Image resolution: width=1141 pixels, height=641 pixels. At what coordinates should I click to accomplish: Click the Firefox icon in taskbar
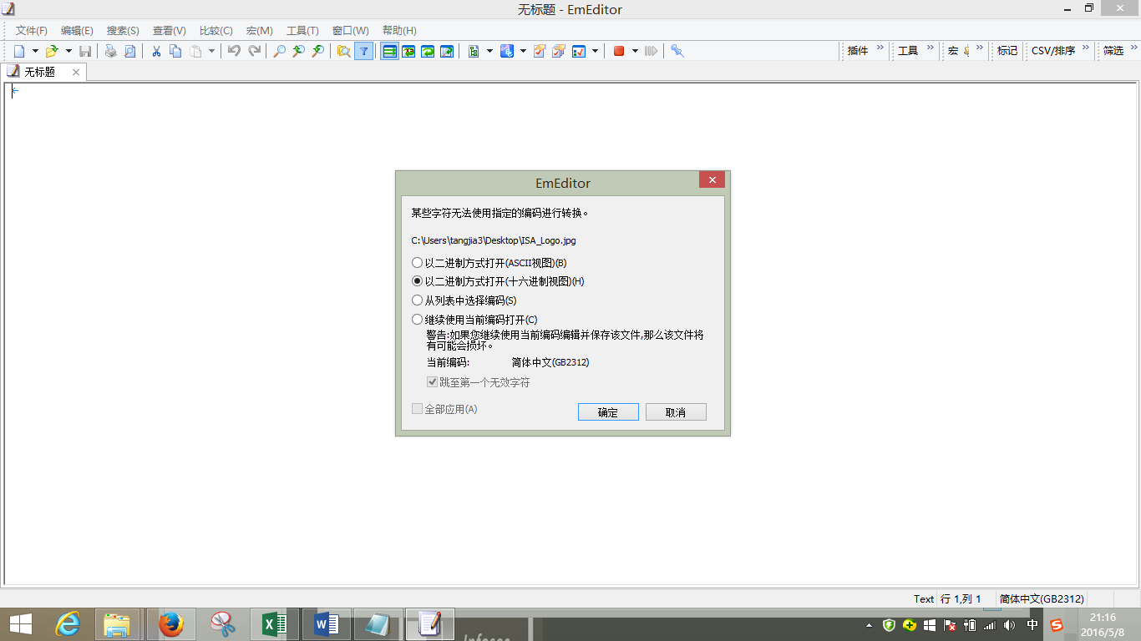[x=171, y=623]
